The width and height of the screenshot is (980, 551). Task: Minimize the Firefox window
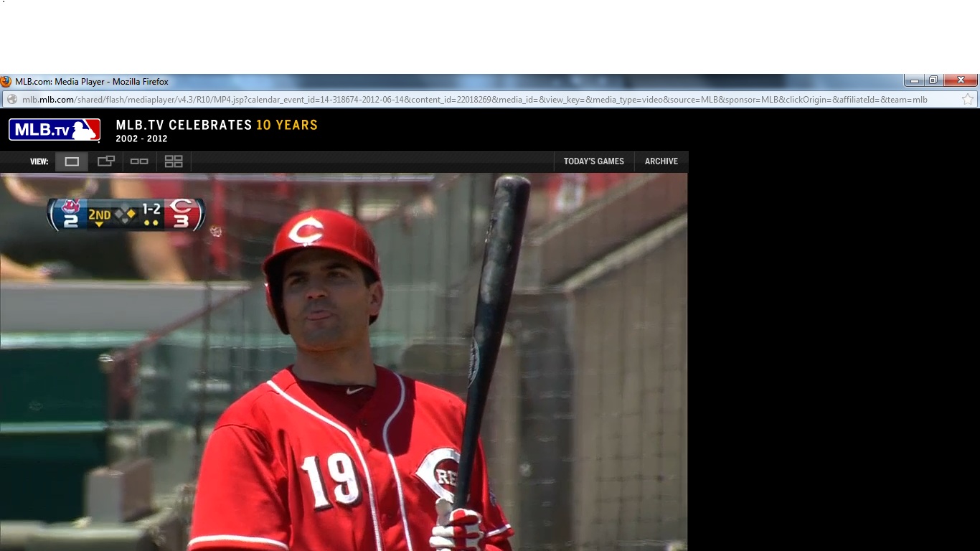coord(914,80)
